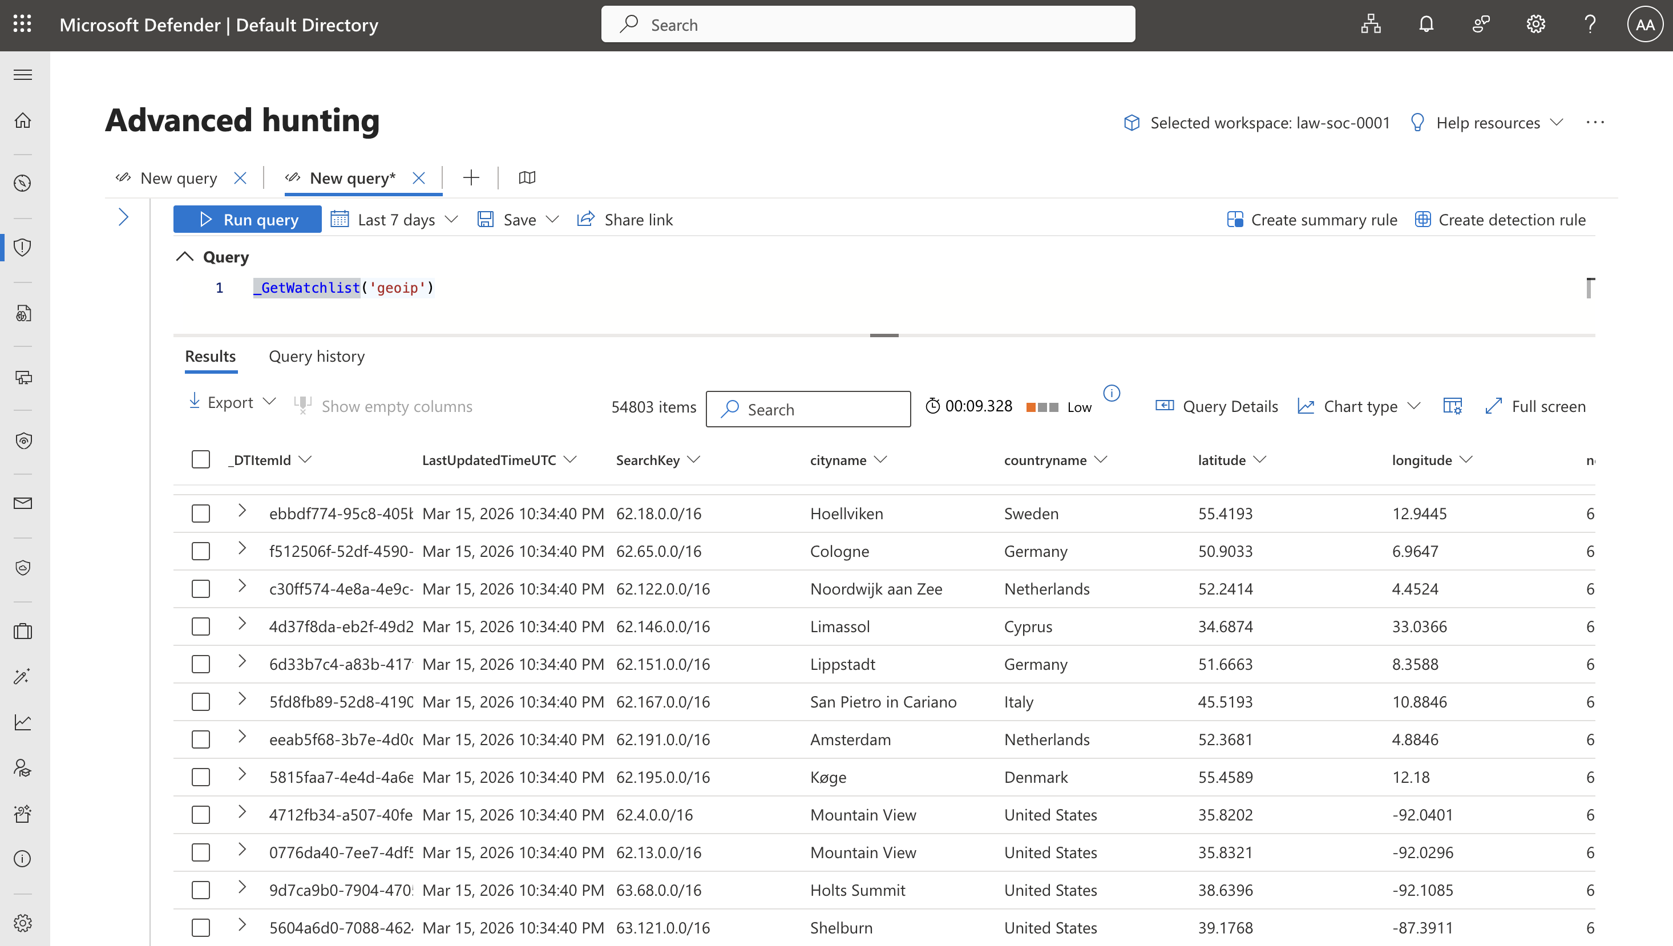Open the schema reference book icon
1673x946 pixels.
pyautogui.click(x=527, y=177)
